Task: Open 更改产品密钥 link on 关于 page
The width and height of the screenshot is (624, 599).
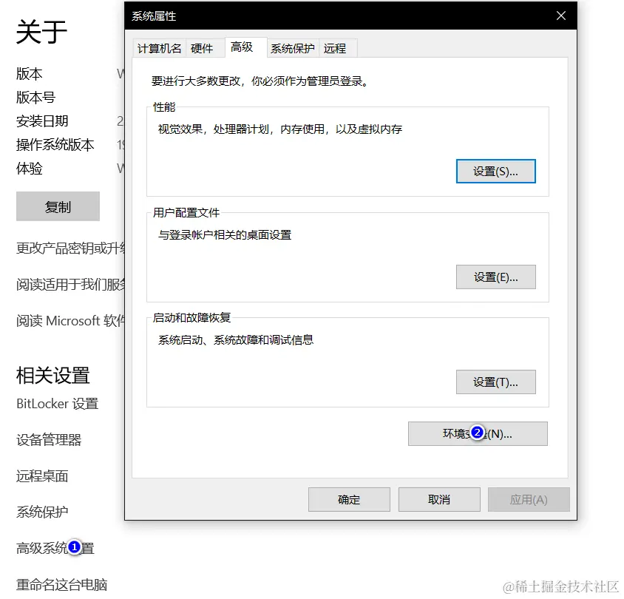Action: point(70,248)
